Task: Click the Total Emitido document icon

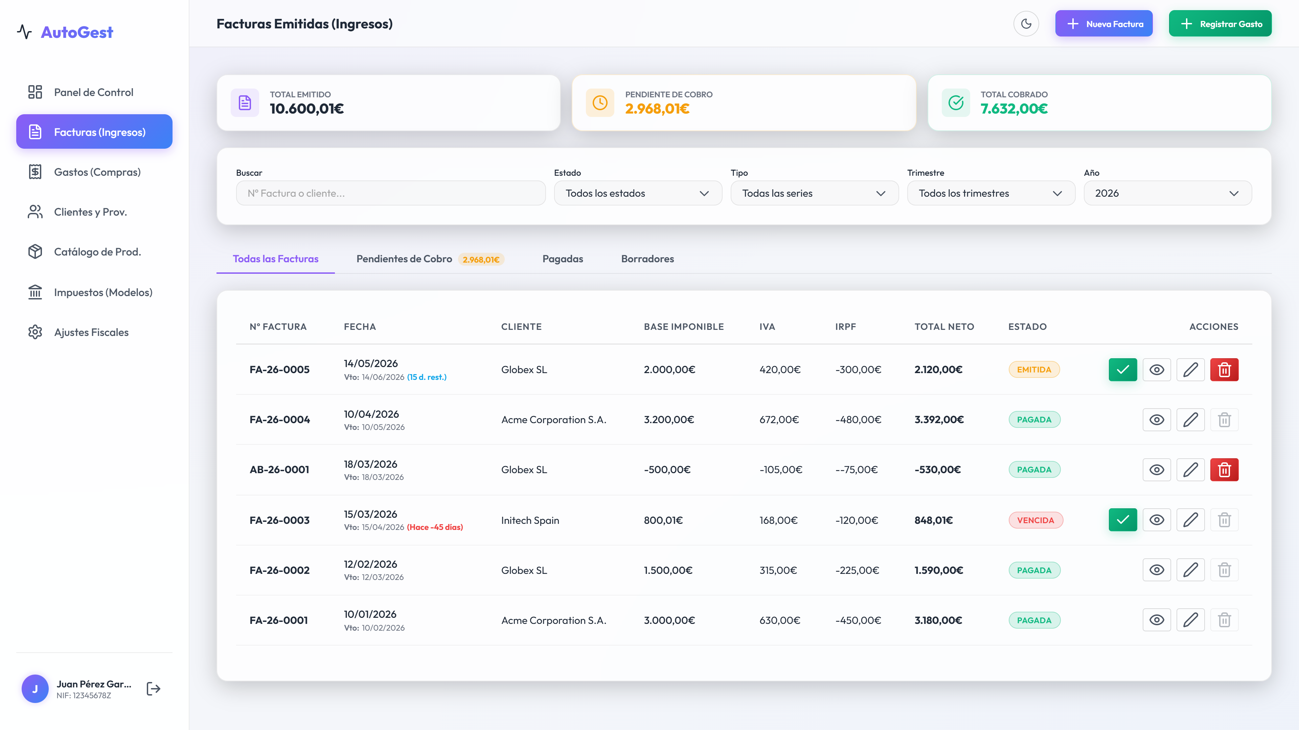Action: (x=245, y=103)
